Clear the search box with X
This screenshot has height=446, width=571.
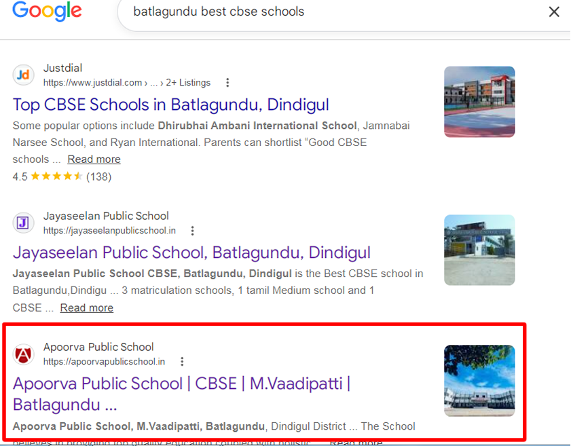[554, 12]
